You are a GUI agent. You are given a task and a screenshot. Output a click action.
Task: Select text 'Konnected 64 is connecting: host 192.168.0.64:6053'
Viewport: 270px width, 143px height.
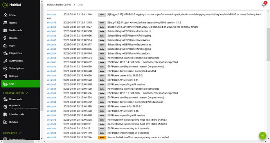click(137, 120)
